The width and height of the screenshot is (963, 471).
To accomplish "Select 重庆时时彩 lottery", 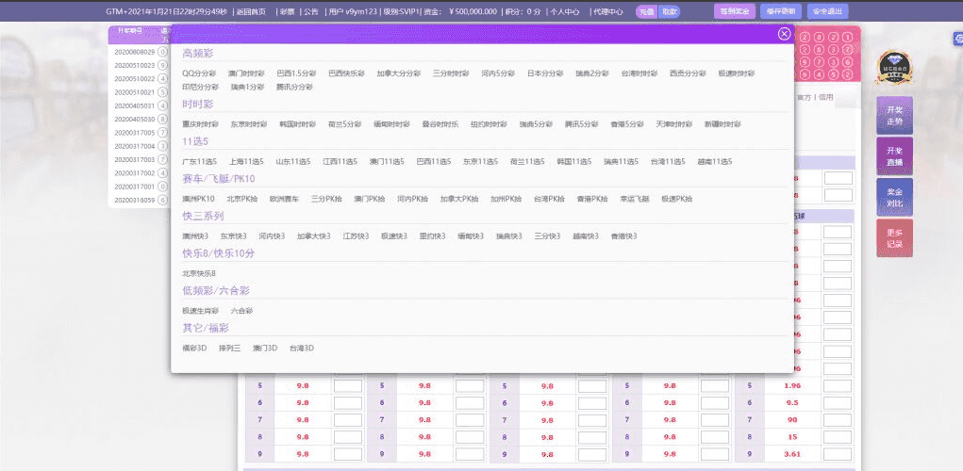I will tap(200, 124).
